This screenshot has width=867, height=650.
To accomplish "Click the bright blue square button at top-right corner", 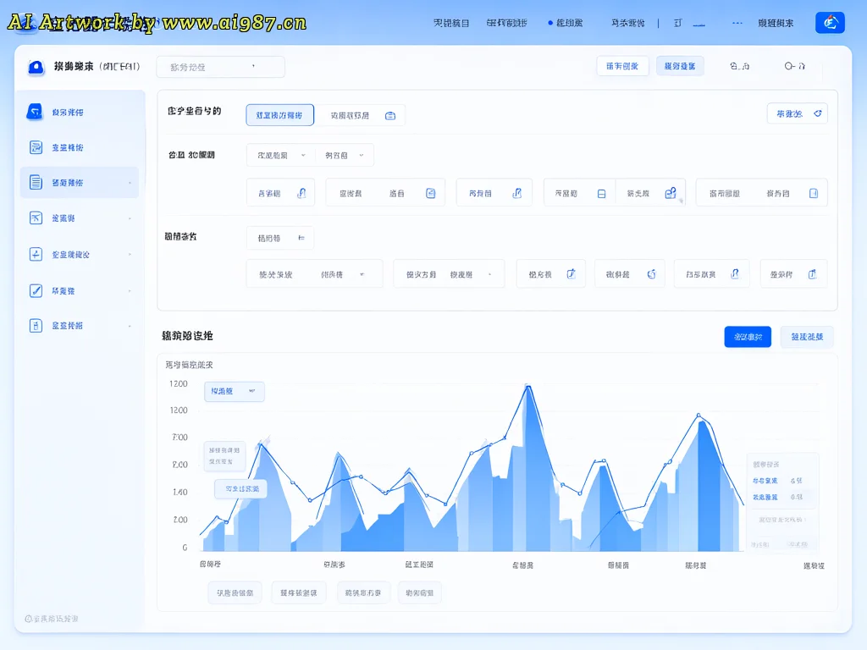I will click(x=830, y=22).
